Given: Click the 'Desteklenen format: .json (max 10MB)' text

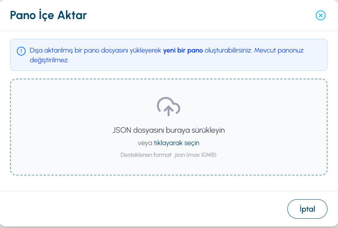Looking at the screenshot, I should (169, 155).
